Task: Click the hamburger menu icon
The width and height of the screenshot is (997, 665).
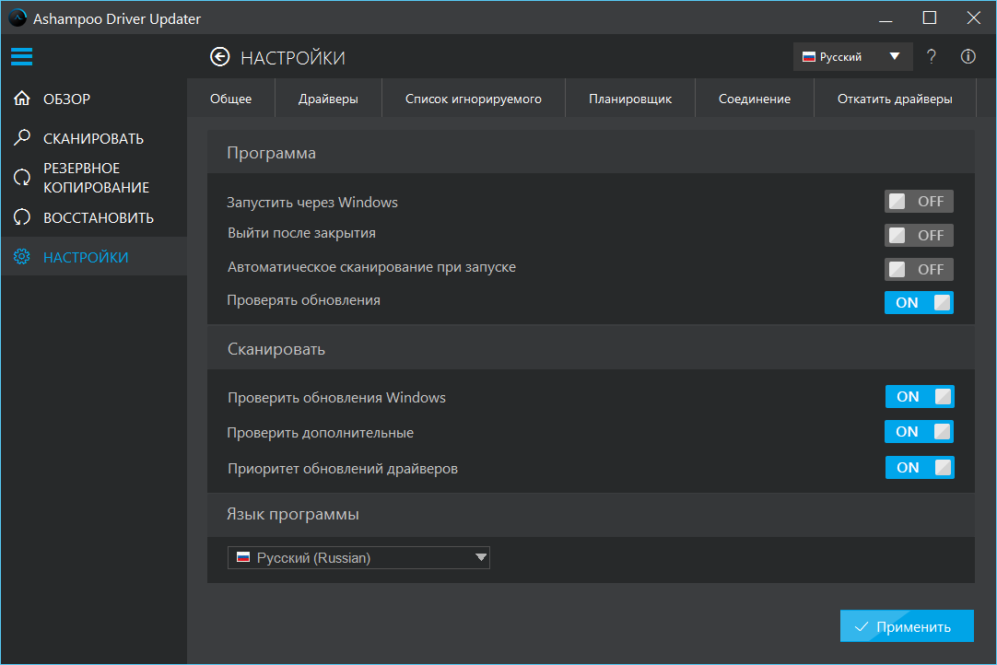Action: (22, 57)
